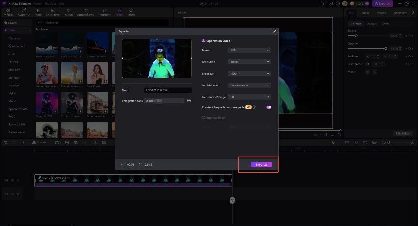Select the Appareil photo category
This screenshot has width=418, height=226.
(18, 109)
